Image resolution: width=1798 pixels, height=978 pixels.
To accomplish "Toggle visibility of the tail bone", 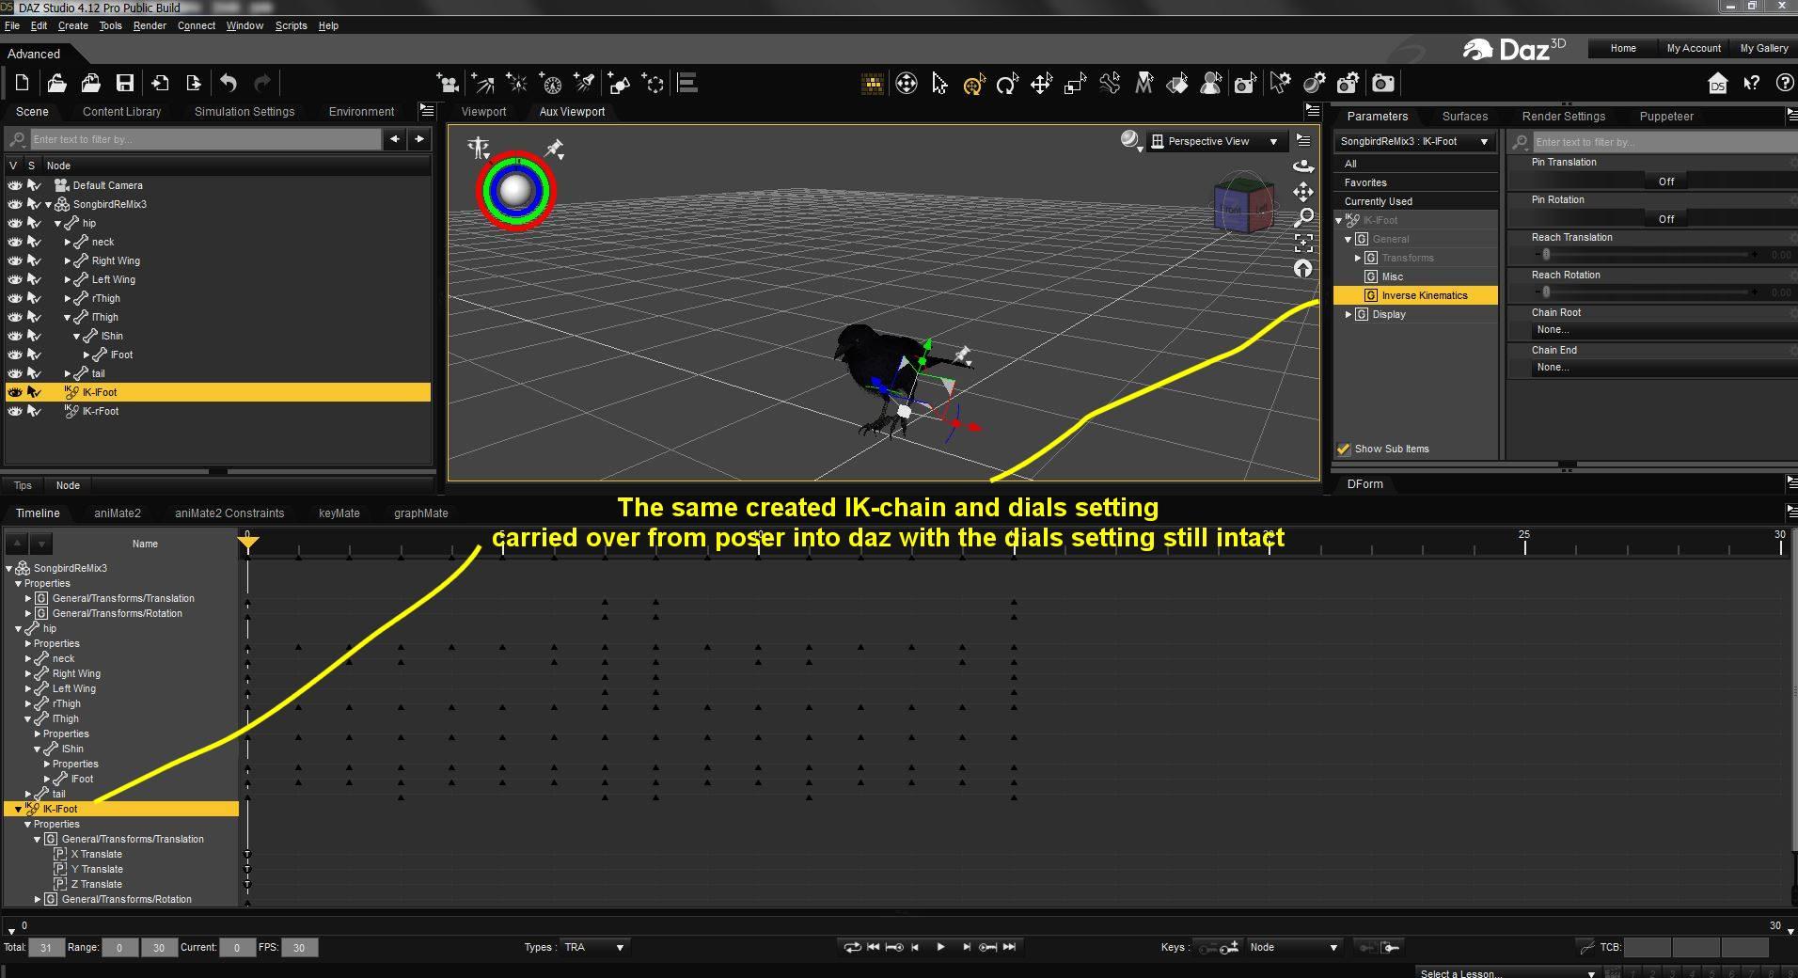I will tap(15, 373).
